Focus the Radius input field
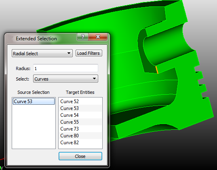The height and width of the screenshot is (170, 217). (x=65, y=68)
